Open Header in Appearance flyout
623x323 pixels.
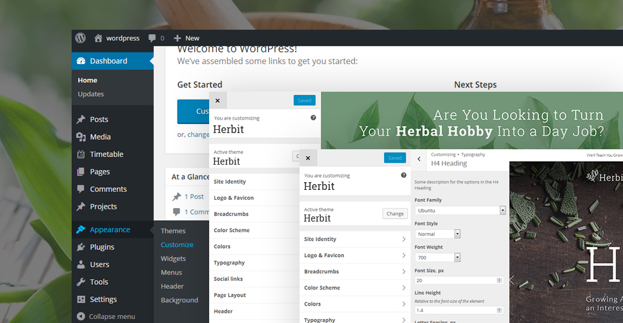click(172, 286)
